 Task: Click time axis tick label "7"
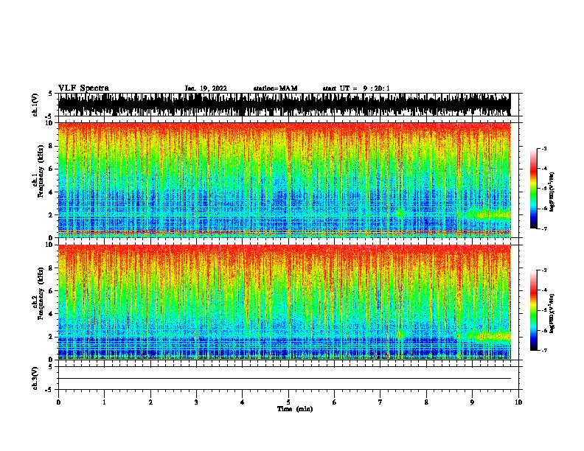(x=380, y=402)
